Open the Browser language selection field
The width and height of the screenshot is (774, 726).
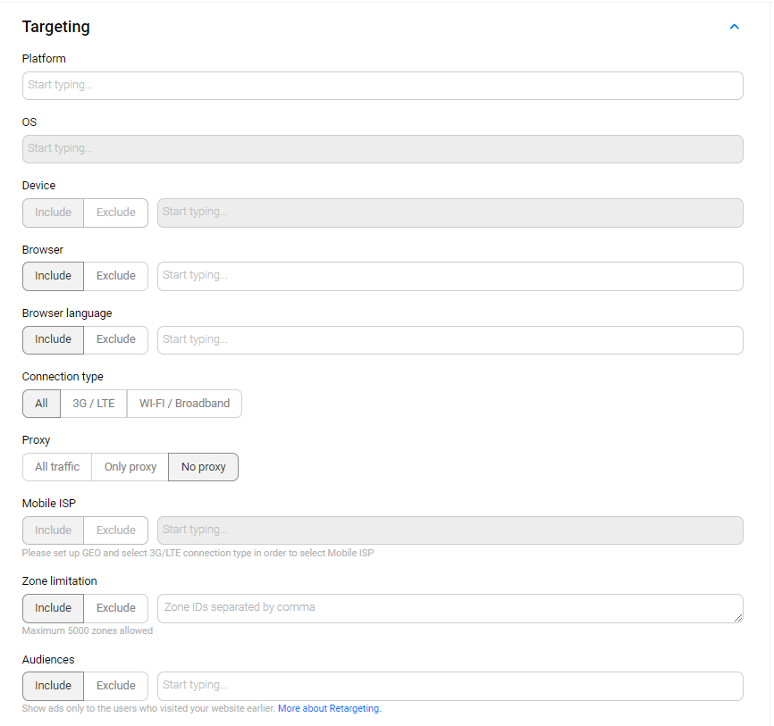[x=450, y=339]
